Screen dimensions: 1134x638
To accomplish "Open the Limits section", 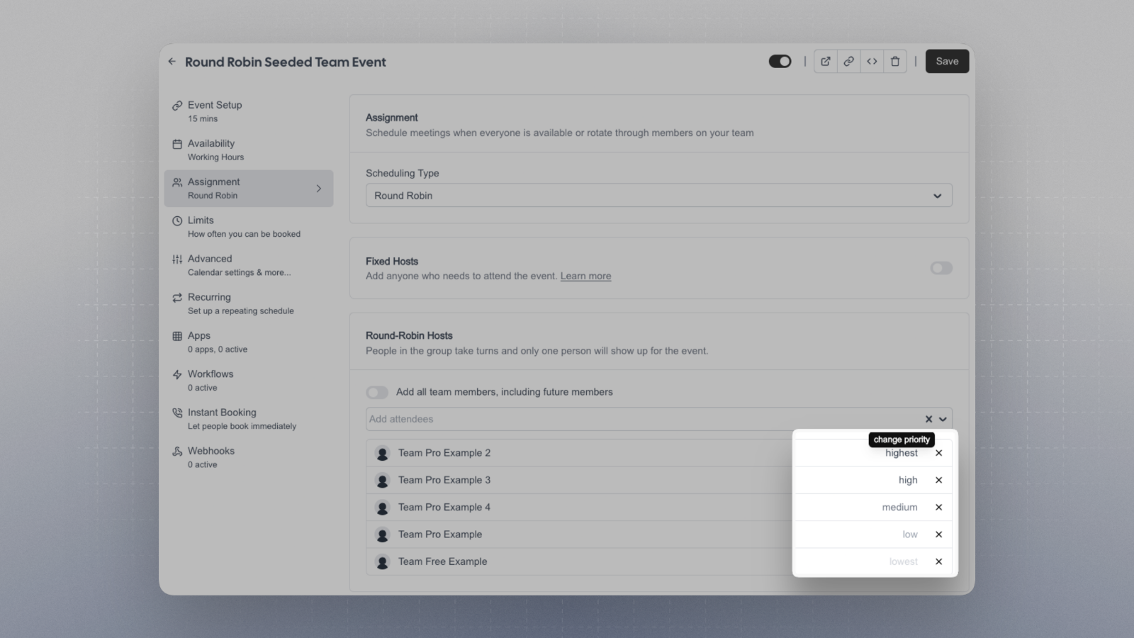I will [x=248, y=227].
